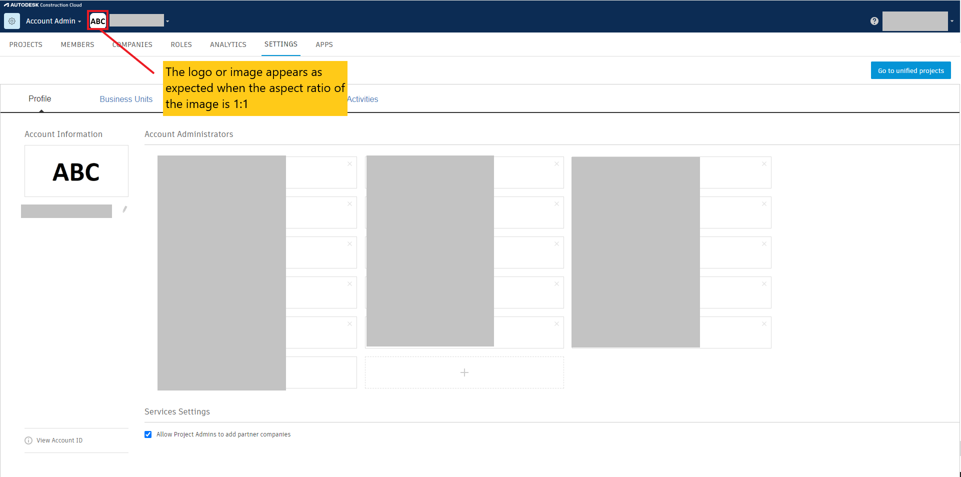Open the Apps tab
Image resolution: width=961 pixels, height=477 pixels.
point(324,44)
